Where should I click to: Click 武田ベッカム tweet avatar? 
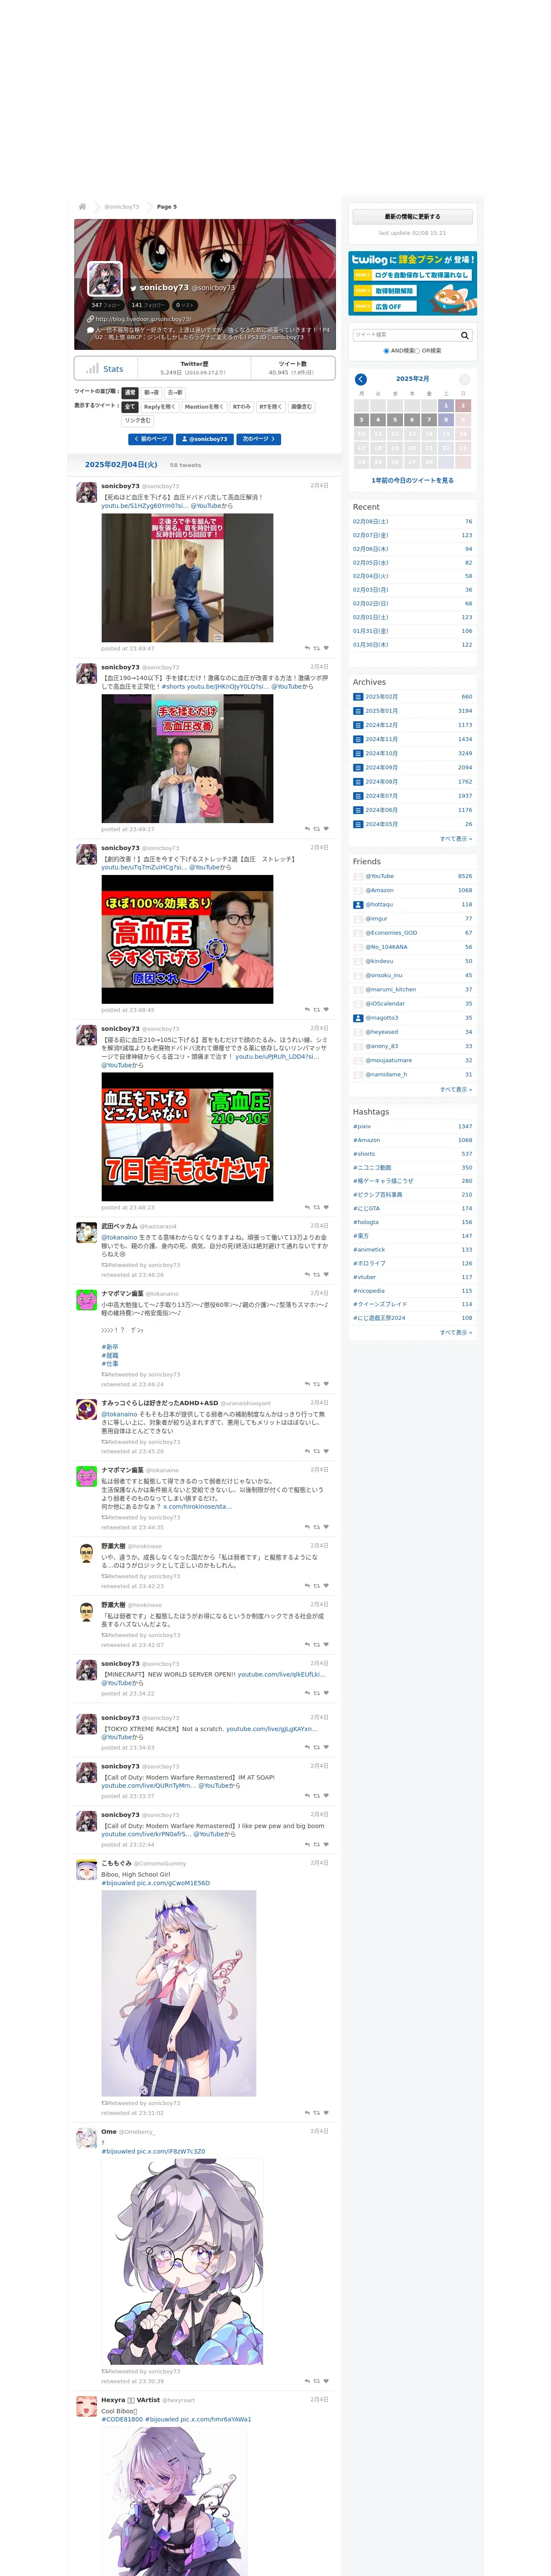point(87,1232)
